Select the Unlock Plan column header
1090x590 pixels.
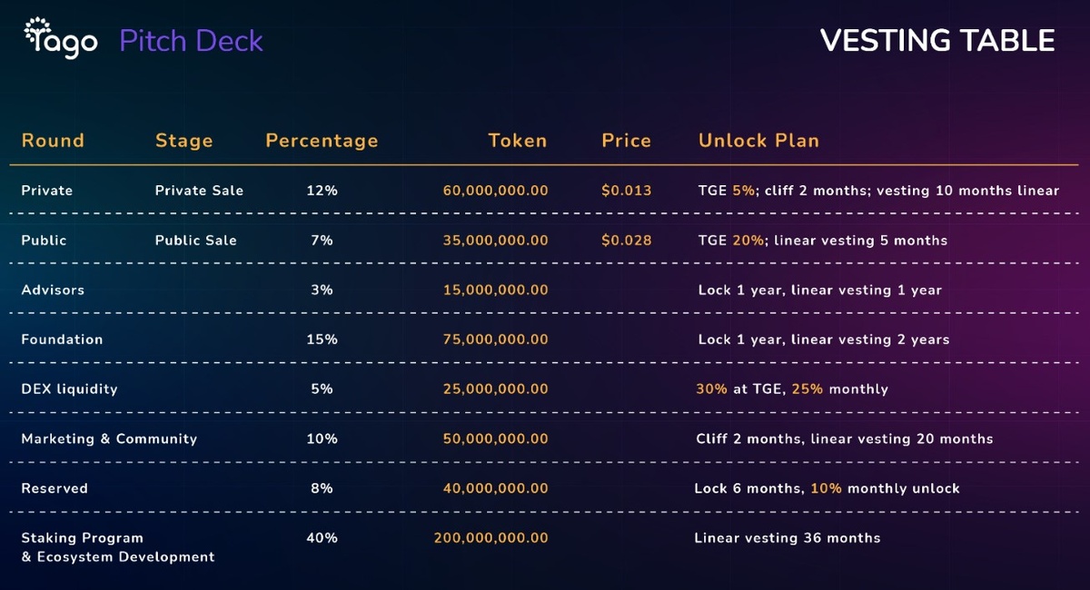[x=758, y=141]
